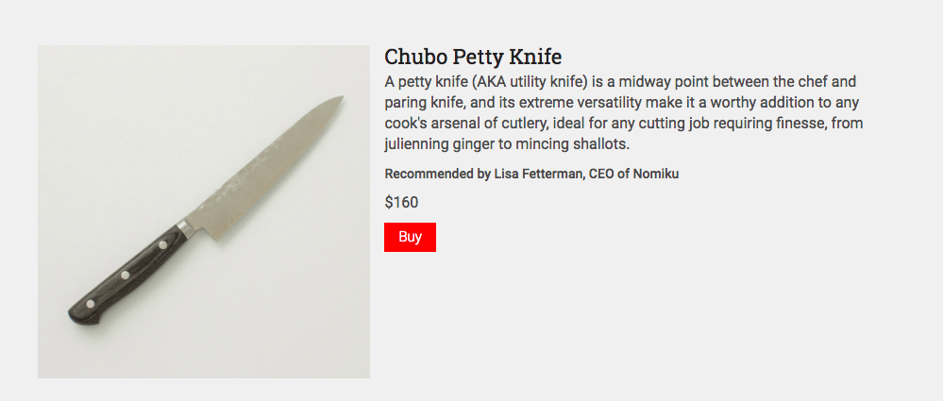
Task: Click the text "CEO of Nomiku"
Action: (x=633, y=174)
